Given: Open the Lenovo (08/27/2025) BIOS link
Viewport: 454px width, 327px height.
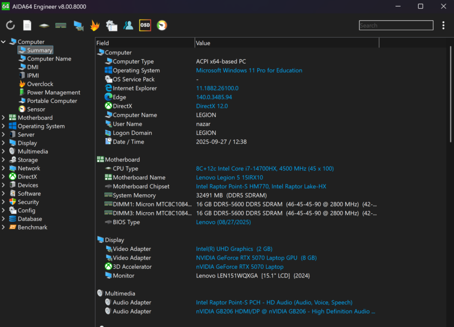Looking at the screenshot, I should coord(223,222).
